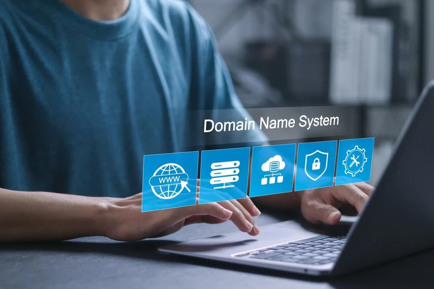Click the padlock inside the shield
The width and height of the screenshot is (434, 289).
[316, 164]
